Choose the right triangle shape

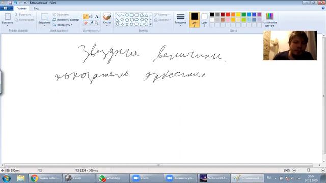point(118,20)
